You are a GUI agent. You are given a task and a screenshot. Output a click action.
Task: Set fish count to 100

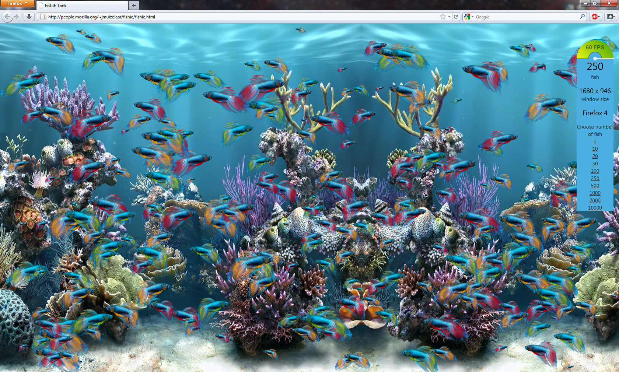[595, 171]
